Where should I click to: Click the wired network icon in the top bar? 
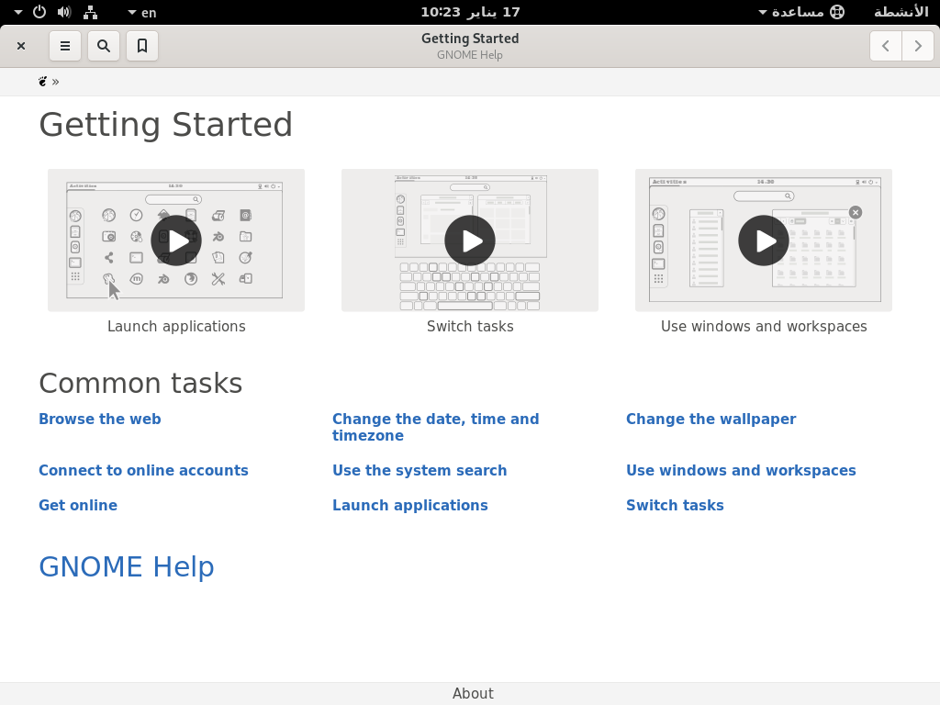coord(91,12)
